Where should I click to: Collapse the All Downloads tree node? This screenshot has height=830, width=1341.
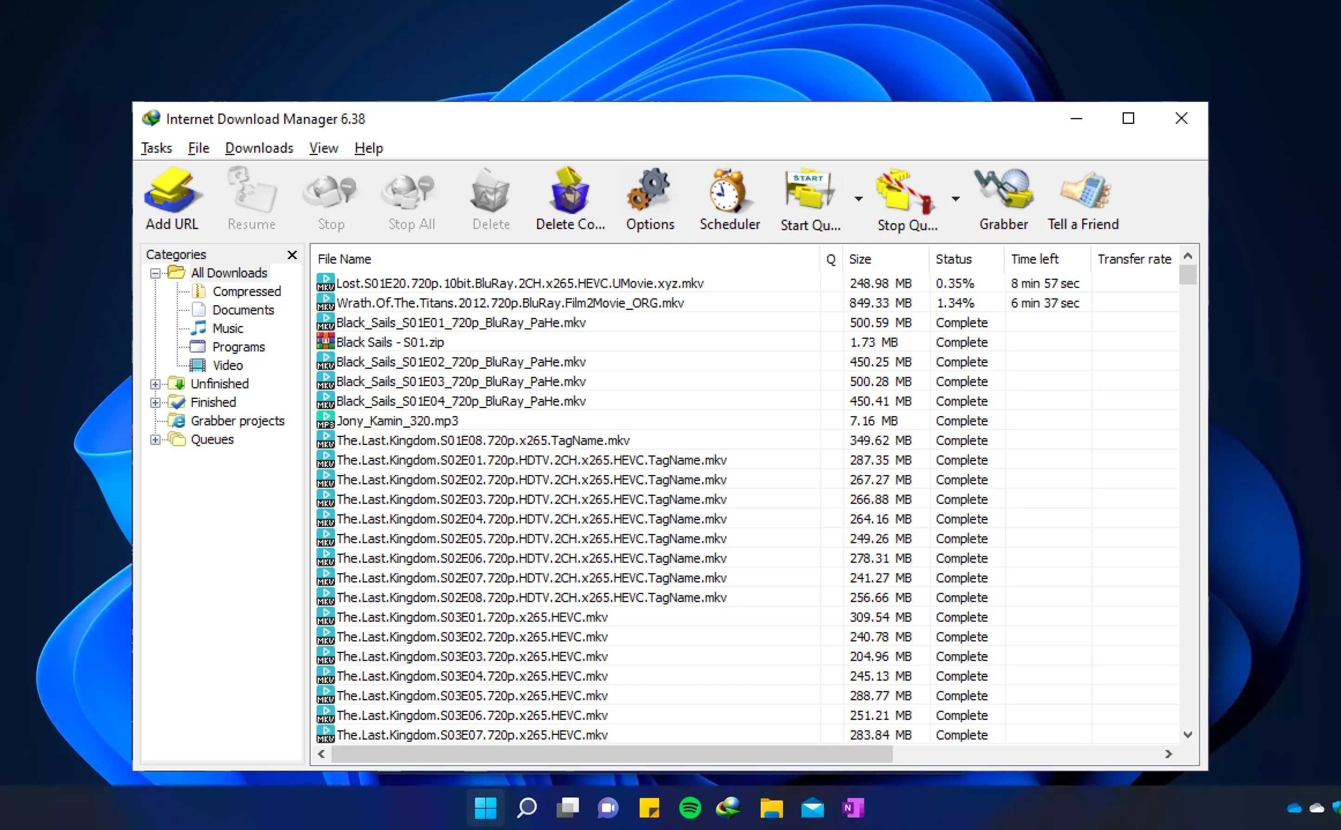[x=155, y=273]
